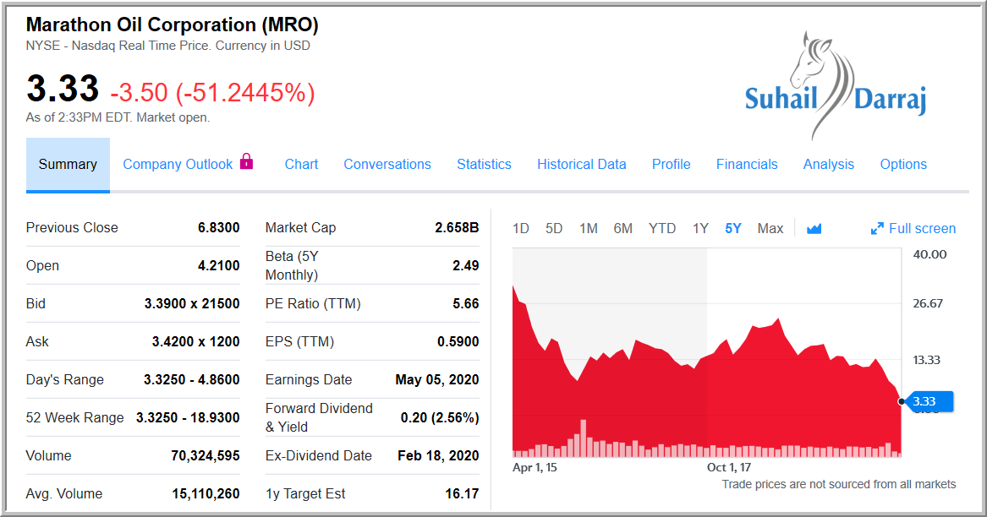Viewport: 987px width, 517px height.
Task: Click the Oct 1, 17 chart axis label
Action: (729, 467)
